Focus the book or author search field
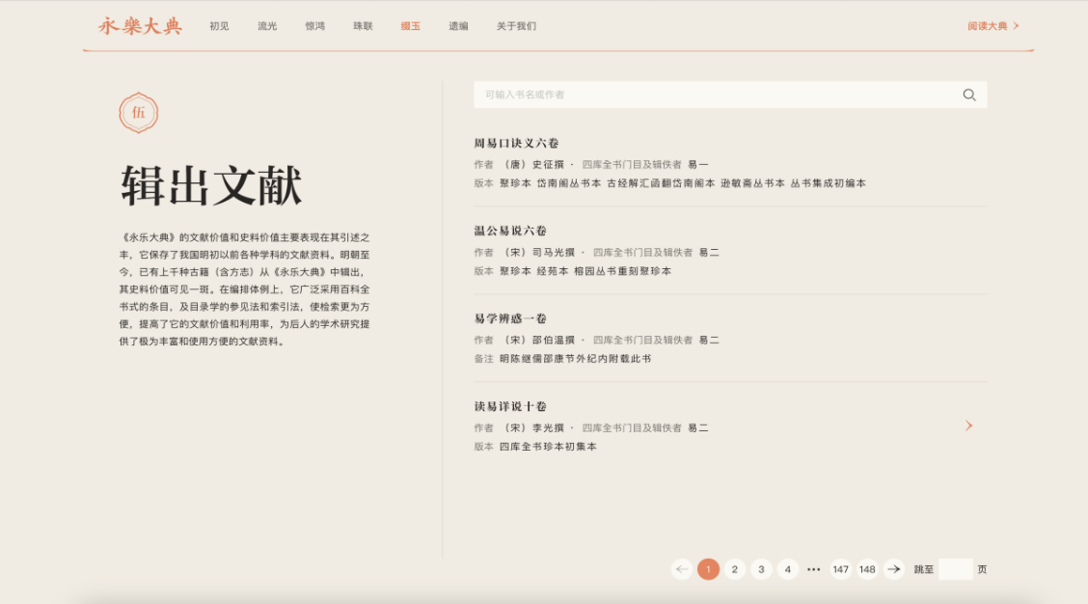The height and width of the screenshot is (604, 1088). tap(731, 96)
